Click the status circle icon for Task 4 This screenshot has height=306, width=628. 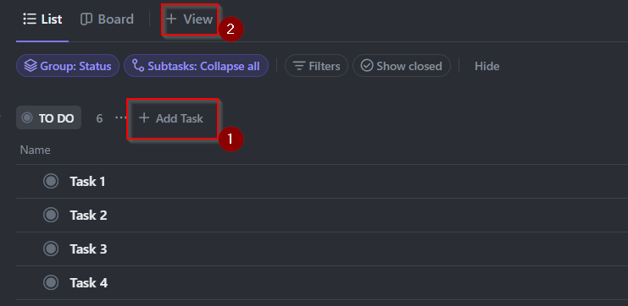51,283
